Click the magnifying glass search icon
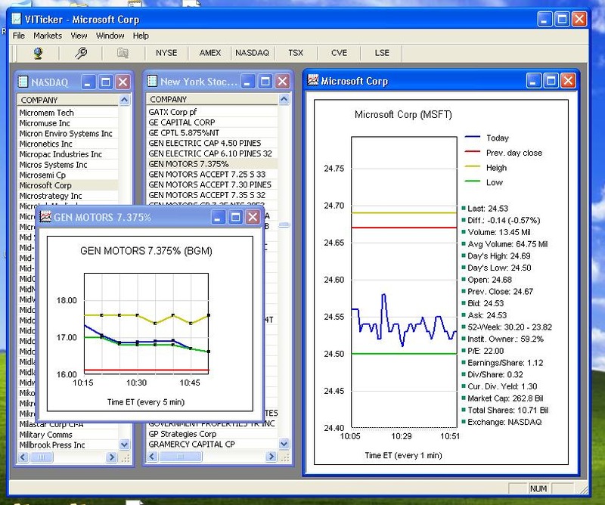The image size is (605, 505). 81,52
